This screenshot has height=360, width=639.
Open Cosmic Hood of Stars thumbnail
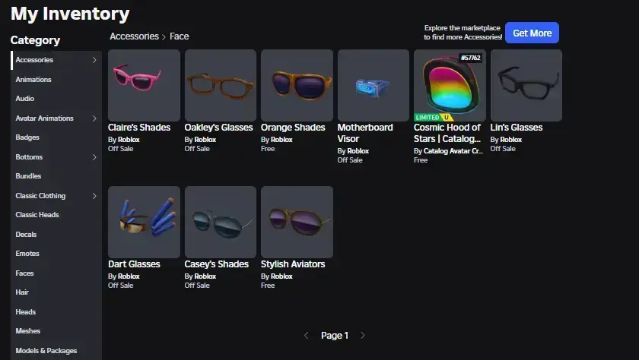click(450, 85)
